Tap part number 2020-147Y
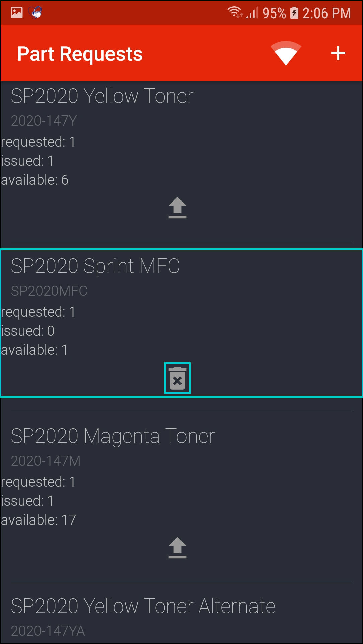 [x=44, y=120]
